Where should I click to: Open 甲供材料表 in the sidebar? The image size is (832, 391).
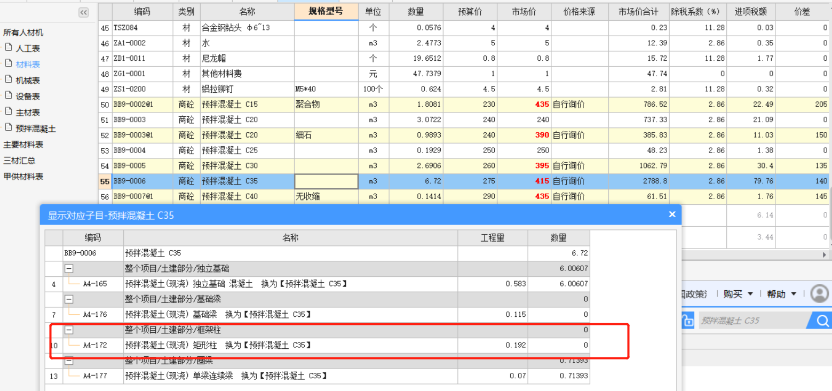(x=23, y=176)
